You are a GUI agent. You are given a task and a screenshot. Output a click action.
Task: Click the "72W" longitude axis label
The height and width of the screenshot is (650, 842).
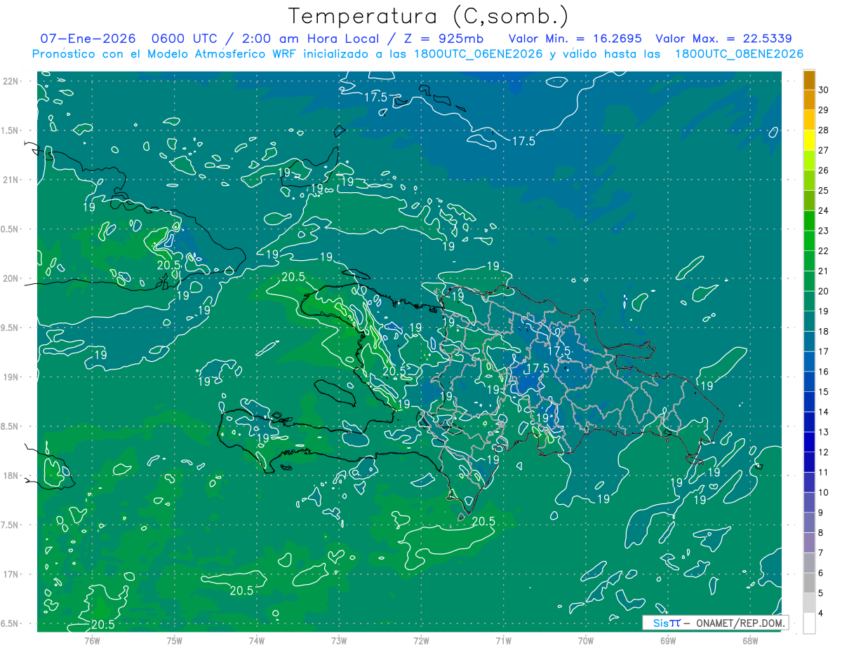[x=421, y=641]
